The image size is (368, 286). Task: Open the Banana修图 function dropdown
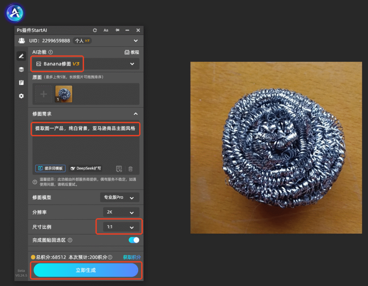click(86, 64)
